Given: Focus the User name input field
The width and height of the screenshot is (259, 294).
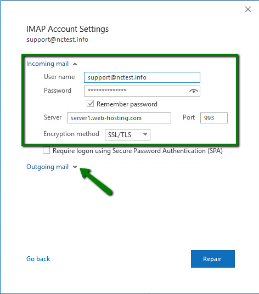Looking at the screenshot, I should click(142, 77).
